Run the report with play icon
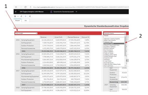 (x=26, y=16)
